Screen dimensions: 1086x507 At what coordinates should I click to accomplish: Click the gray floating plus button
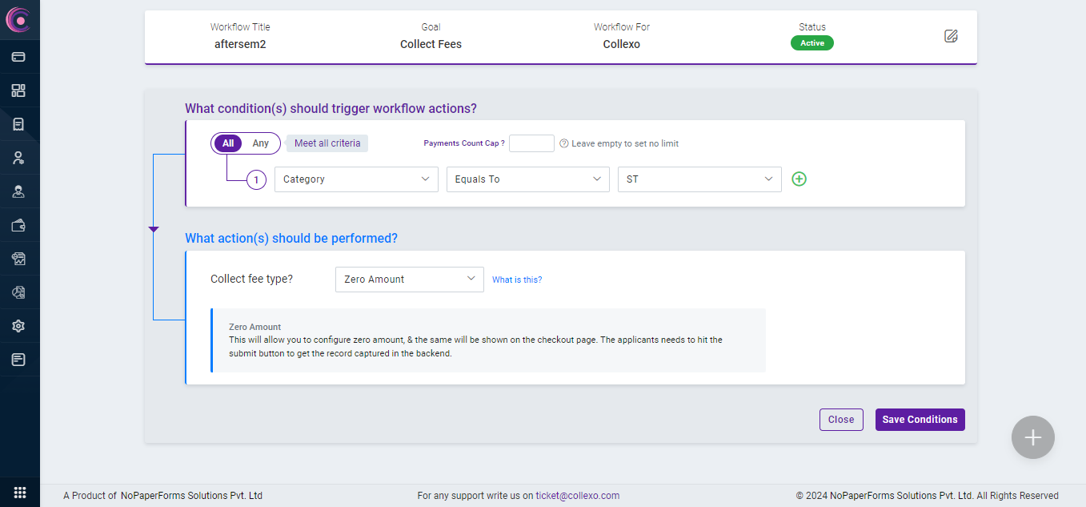(x=1032, y=437)
